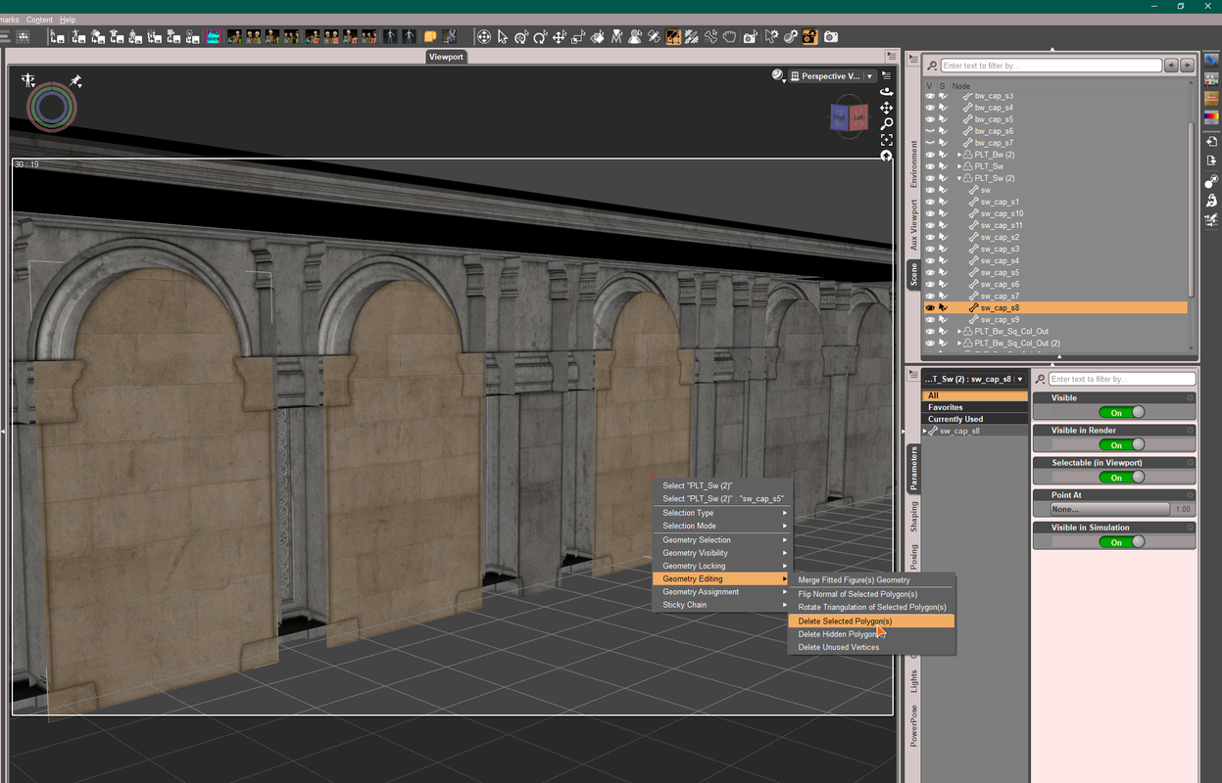Image resolution: width=1222 pixels, height=783 pixels.
Task: Click the frame/focus view icon in viewport
Action: pyautogui.click(x=887, y=140)
